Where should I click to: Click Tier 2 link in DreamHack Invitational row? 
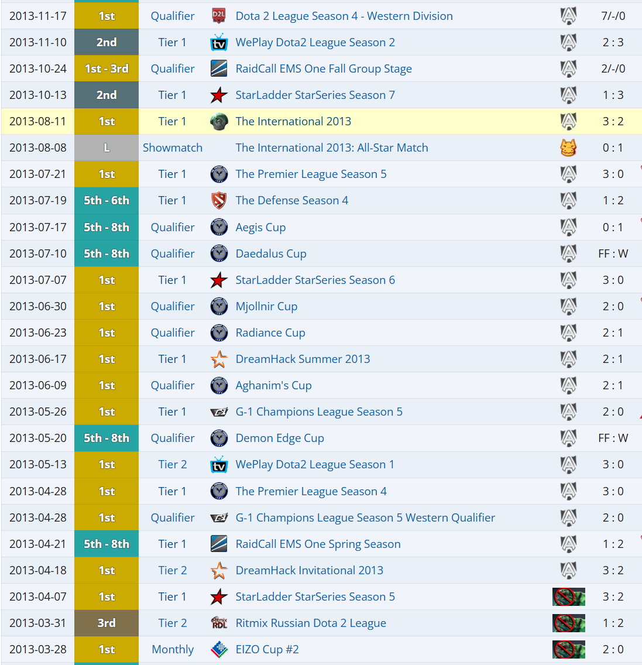pos(173,570)
